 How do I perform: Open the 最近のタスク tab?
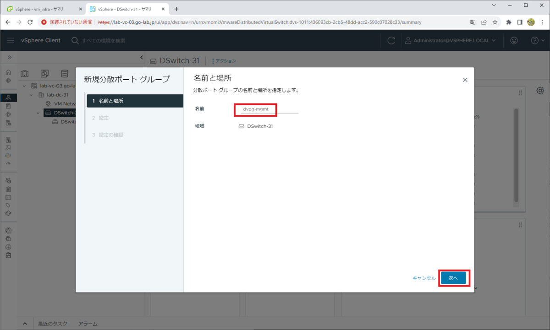coord(52,324)
